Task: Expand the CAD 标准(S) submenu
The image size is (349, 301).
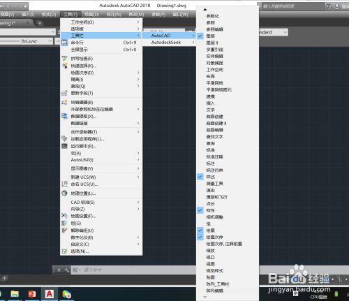Action: click(101, 202)
